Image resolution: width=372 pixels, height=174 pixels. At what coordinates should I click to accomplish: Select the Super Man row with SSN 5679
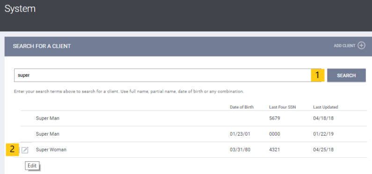tap(194, 118)
